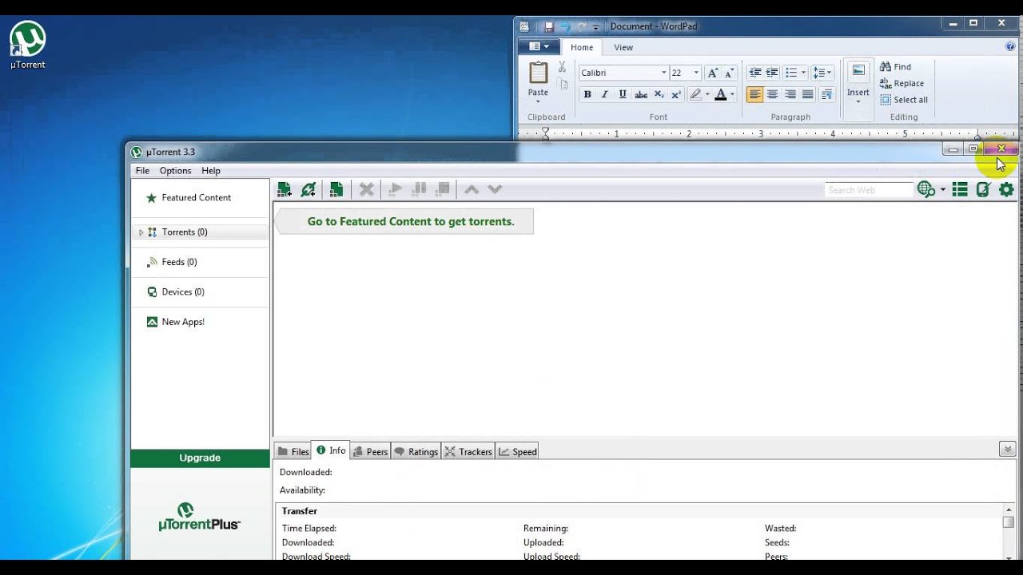Switch to the Ratings tab
Screen dimensions: 1023x575
click(416, 452)
